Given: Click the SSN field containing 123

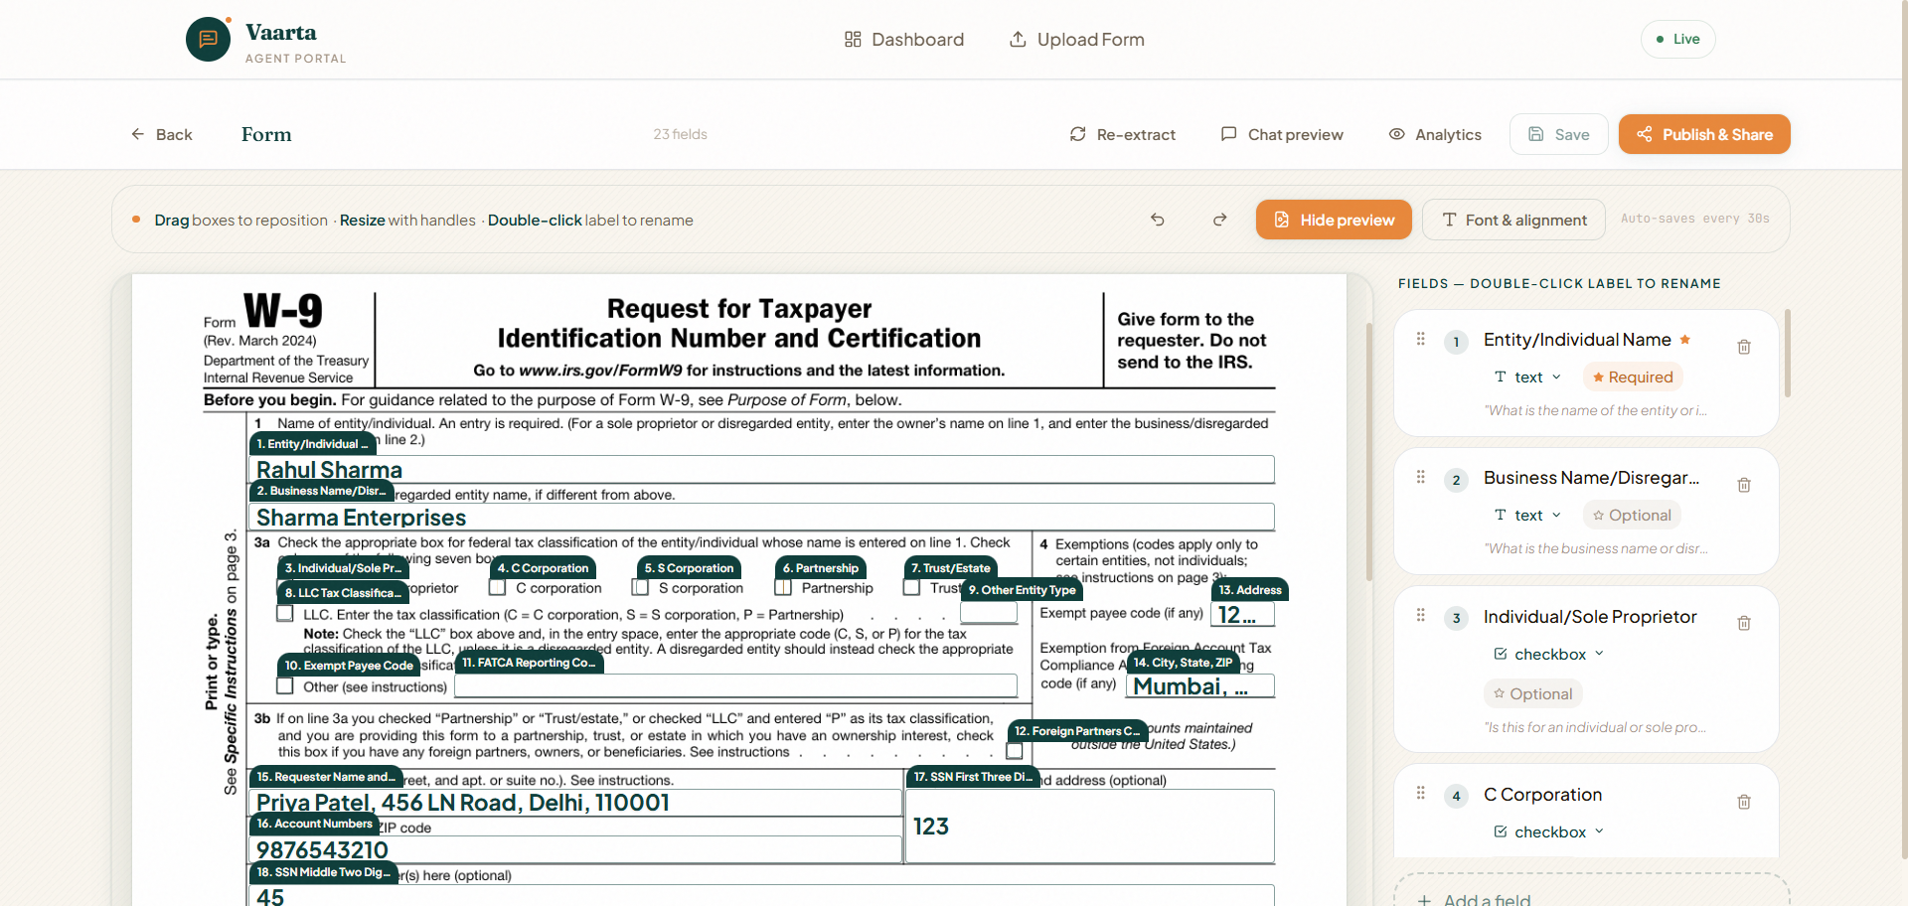Looking at the screenshot, I should [x=1090, y=827].
